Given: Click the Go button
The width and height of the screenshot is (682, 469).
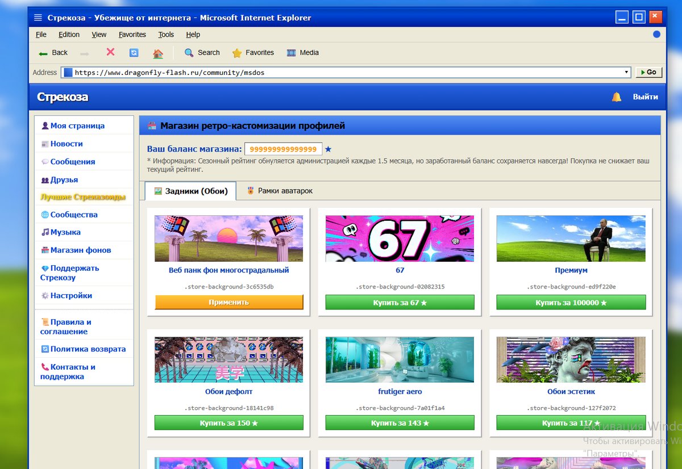Looking at the screenshot, I should point(648,72).
